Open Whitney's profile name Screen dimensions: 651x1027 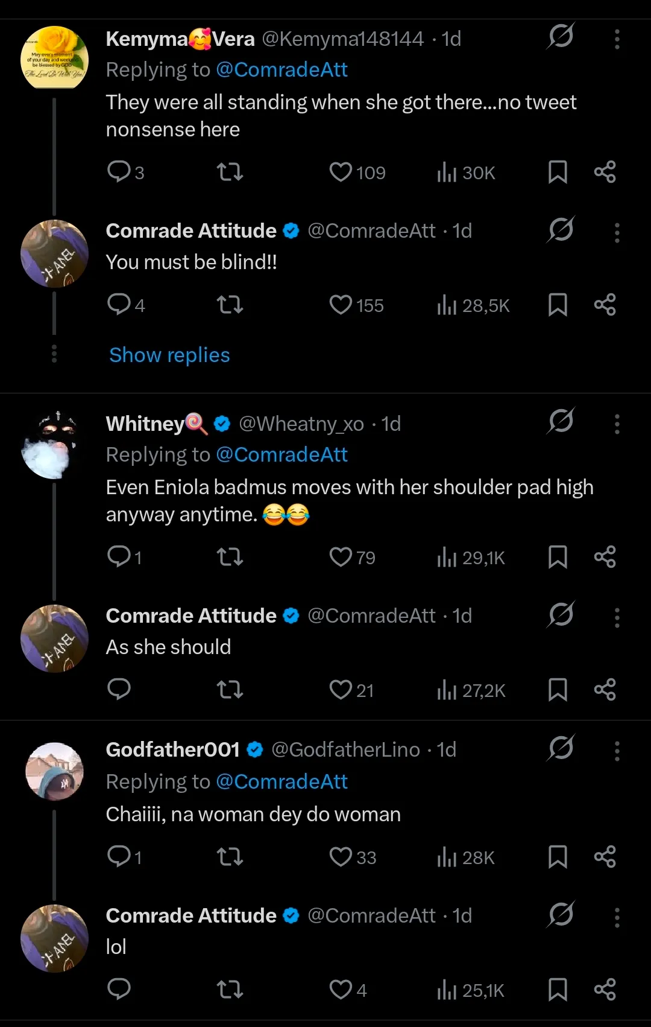145,424
